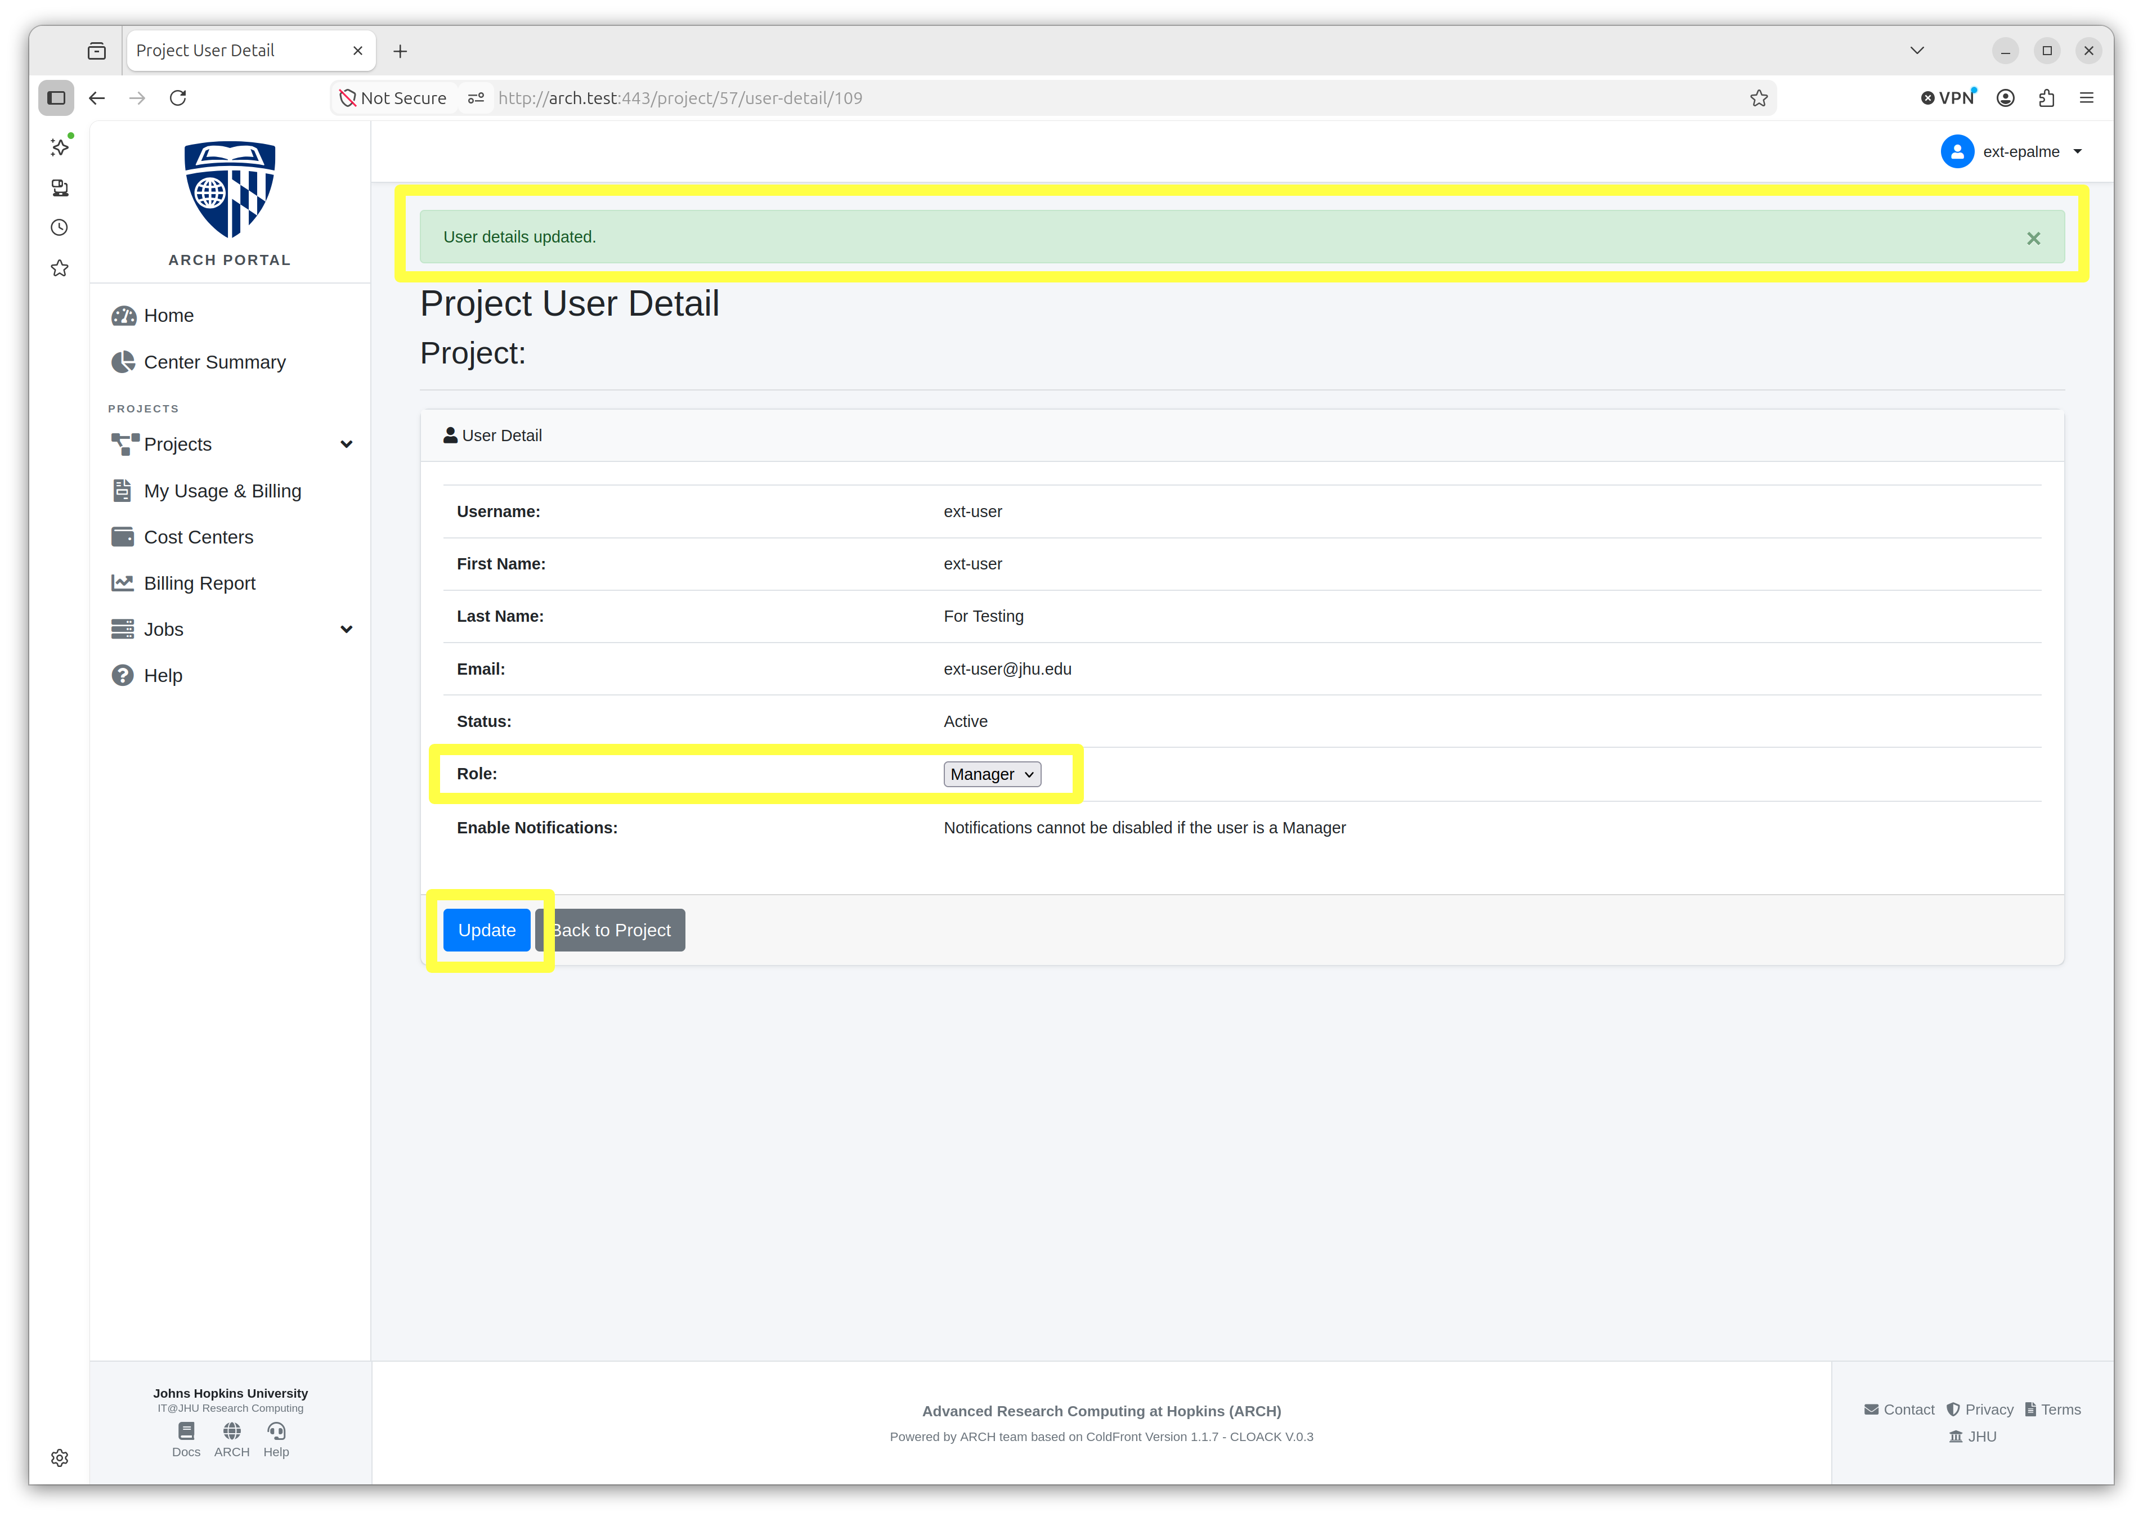Open the browser hamburger menu
The width and height of the screenshot is (2143, 1517).
point(2087,98)
